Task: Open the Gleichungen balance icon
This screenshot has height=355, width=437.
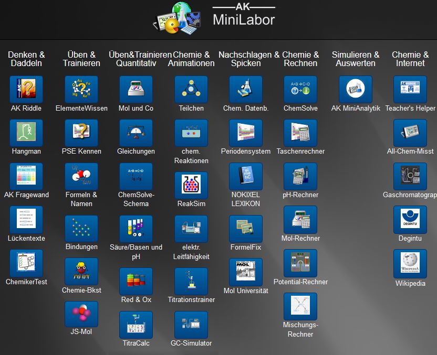Action: click(x=136, y=133)
